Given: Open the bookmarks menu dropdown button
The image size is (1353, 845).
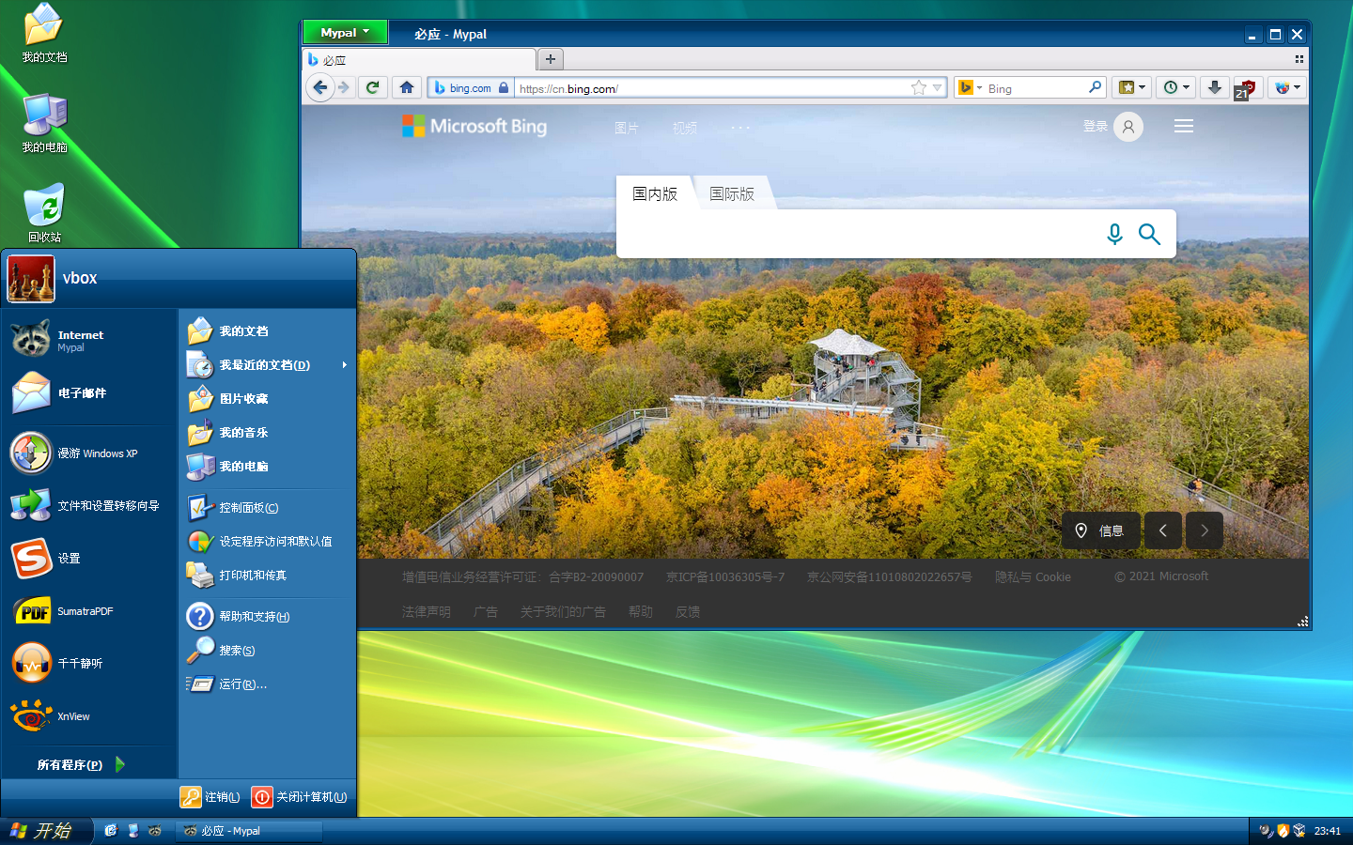Looking at the screenshot, I should coord(1132,87).
